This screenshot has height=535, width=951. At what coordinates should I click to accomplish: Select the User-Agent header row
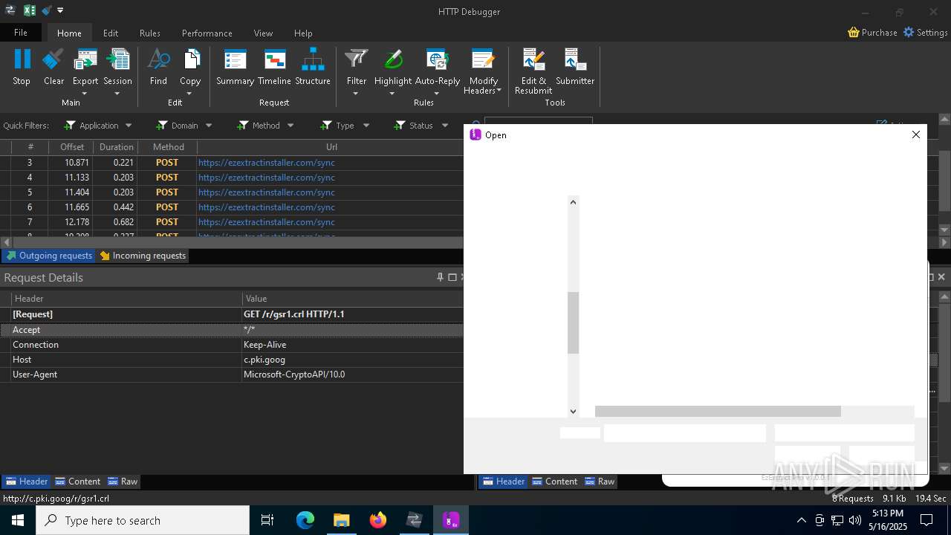pyautogui.click(x=231, y=374)
